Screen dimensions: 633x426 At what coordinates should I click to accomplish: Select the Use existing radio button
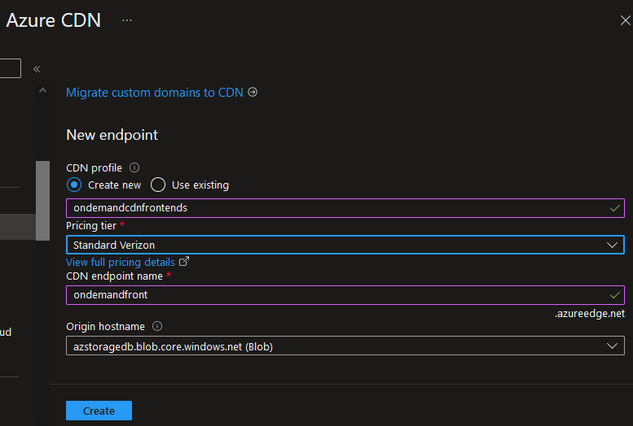click(x=158, y=185)
